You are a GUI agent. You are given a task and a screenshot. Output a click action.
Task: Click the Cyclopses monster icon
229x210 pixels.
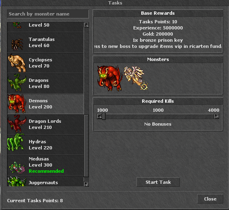tap(17, 63)
